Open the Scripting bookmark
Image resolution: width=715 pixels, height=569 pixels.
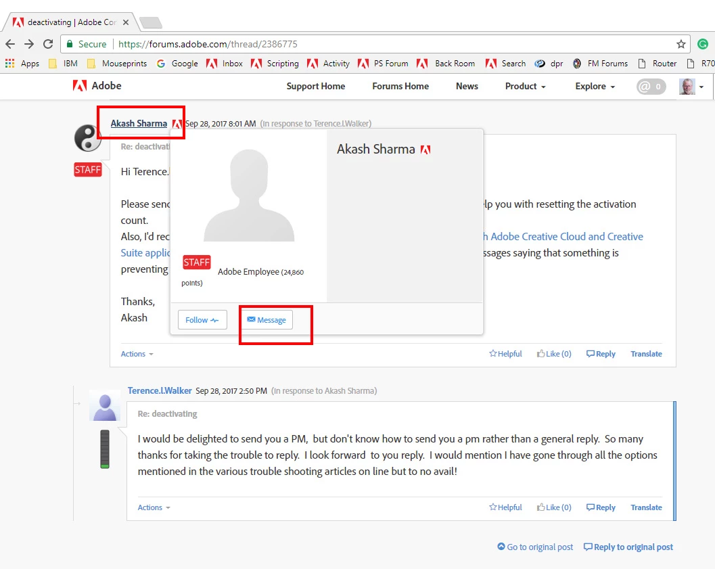click(275, 64)
